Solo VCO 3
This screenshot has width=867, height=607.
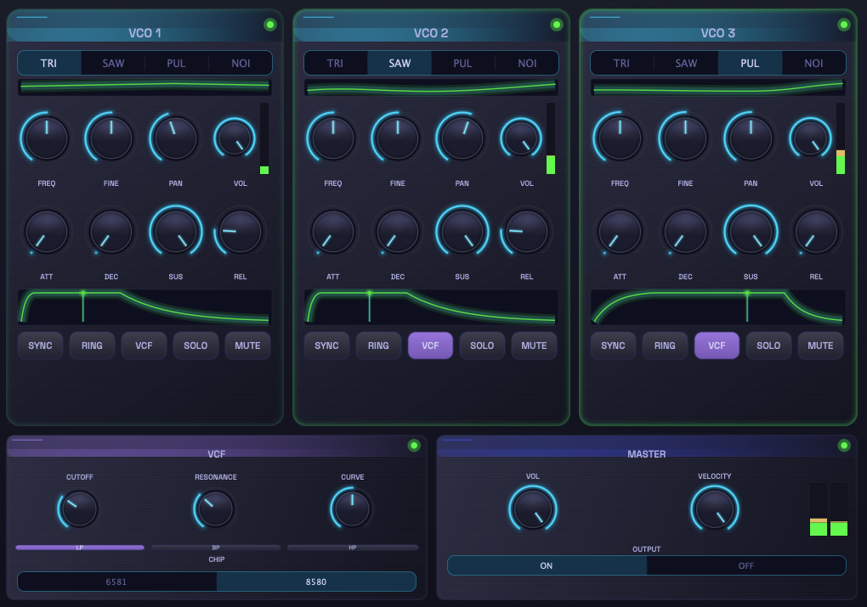(x=768, y=346)
